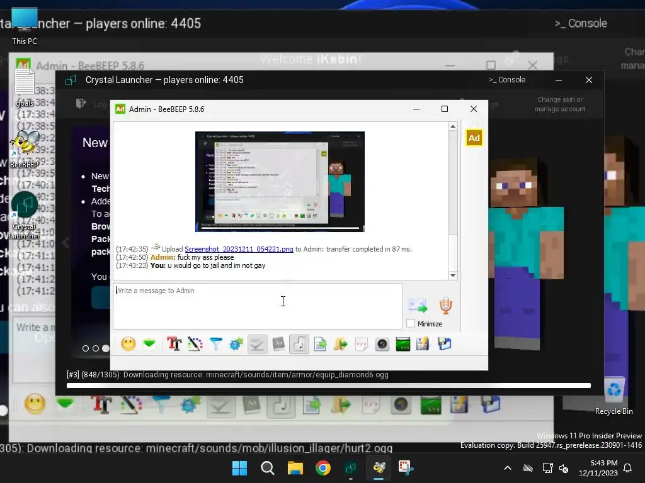This screenshot has width=645, height=483.
Task: Open File Explorer from taskbar
Action: tap(295, 468)
